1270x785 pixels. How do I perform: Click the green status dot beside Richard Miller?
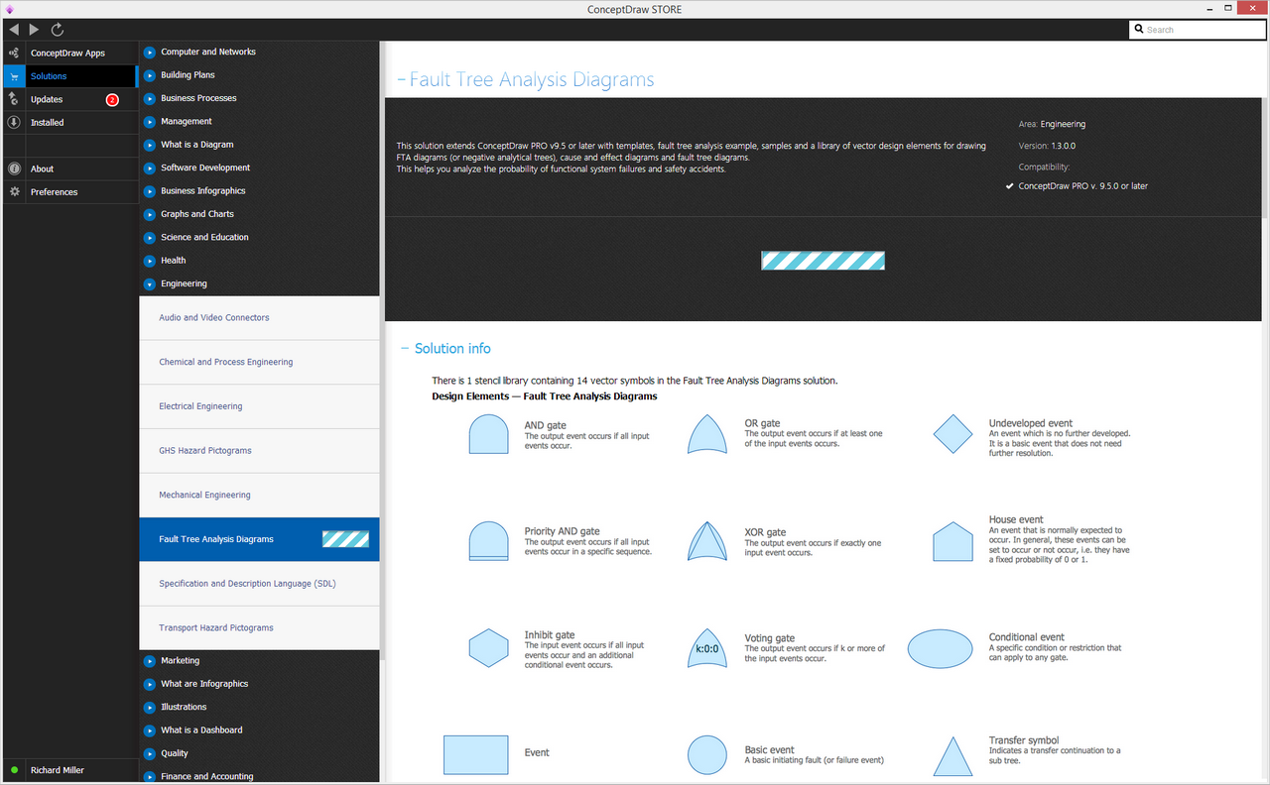14,770
